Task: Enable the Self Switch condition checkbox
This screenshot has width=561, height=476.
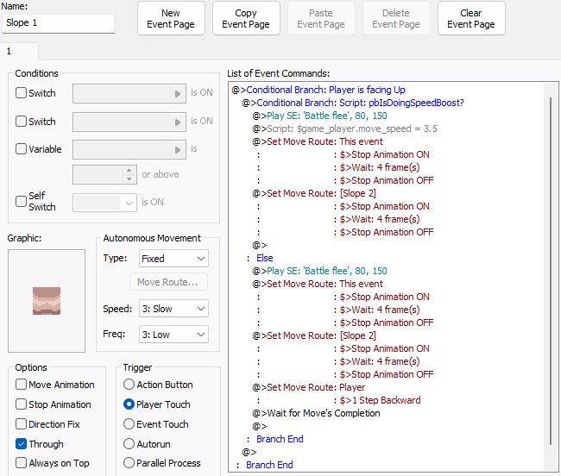Action: [x=21, y=201]
